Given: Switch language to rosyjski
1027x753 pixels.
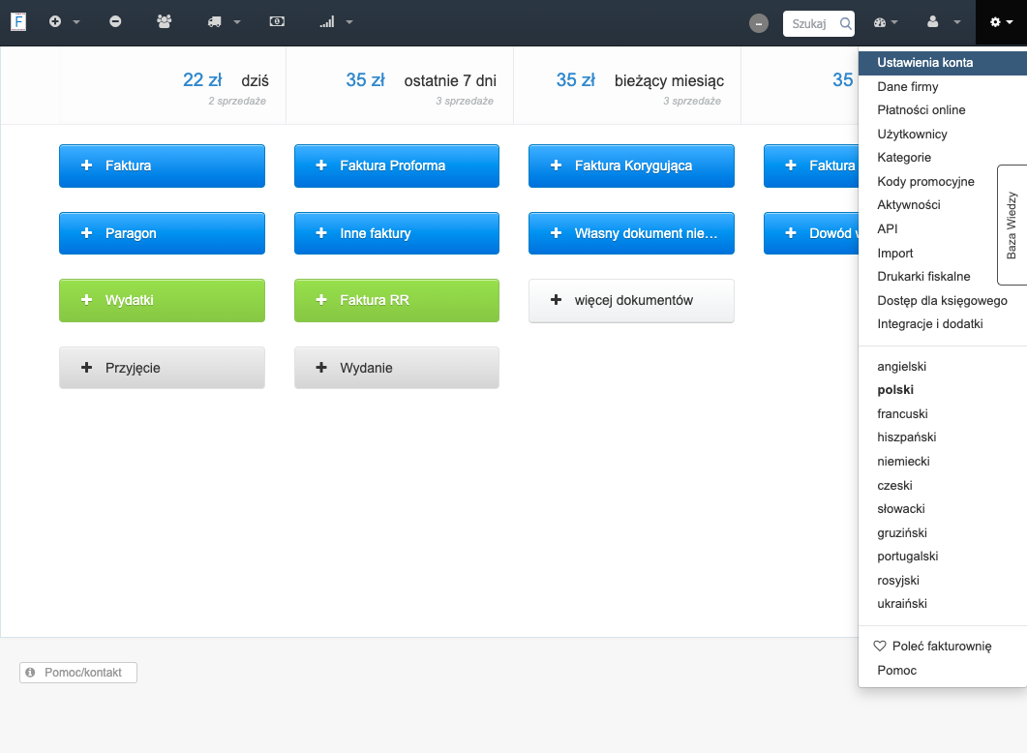Looking at the screenshot, I should [x=943, y=580].
